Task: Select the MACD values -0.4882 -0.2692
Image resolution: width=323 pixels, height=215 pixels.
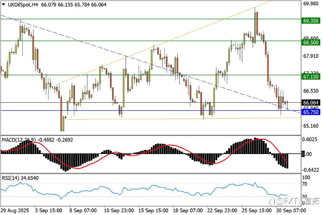Action: (55, 140)
